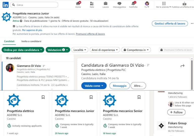Open the Fiskars Group company name

(177, 123)
